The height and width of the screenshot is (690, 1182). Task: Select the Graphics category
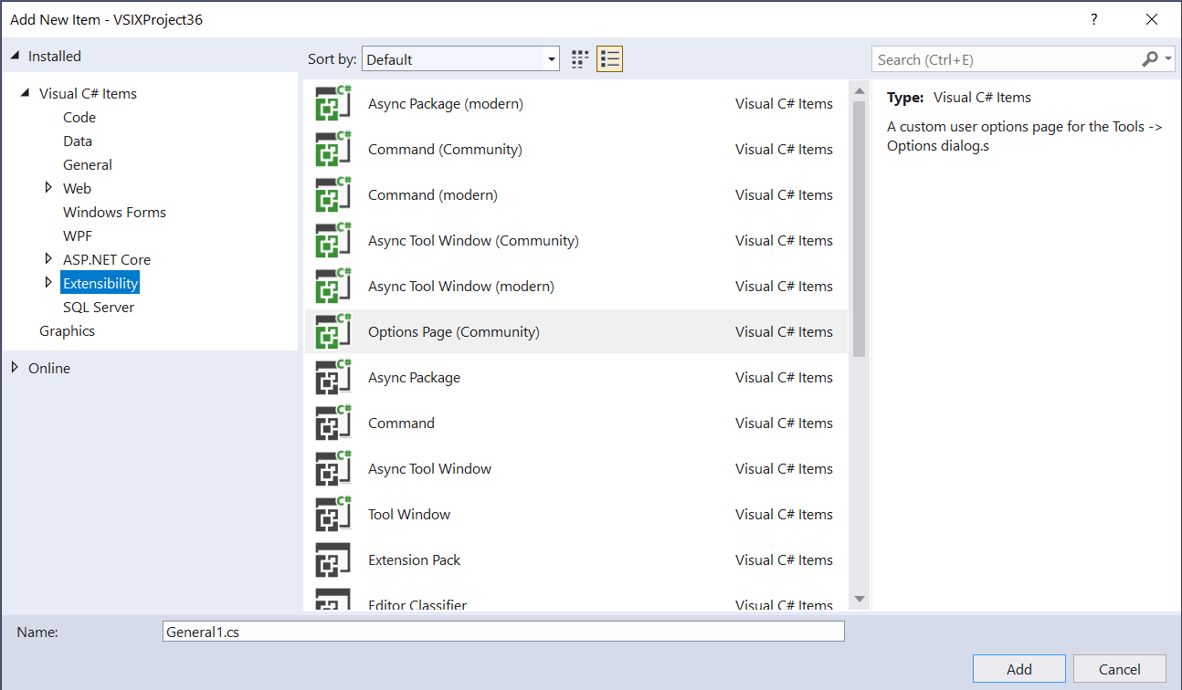[x=67, y=330]
